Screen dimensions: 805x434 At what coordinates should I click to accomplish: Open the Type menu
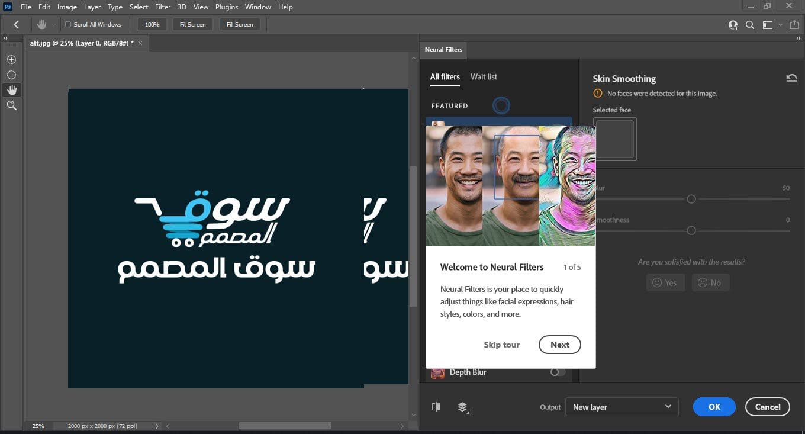(x=115, y=7)
